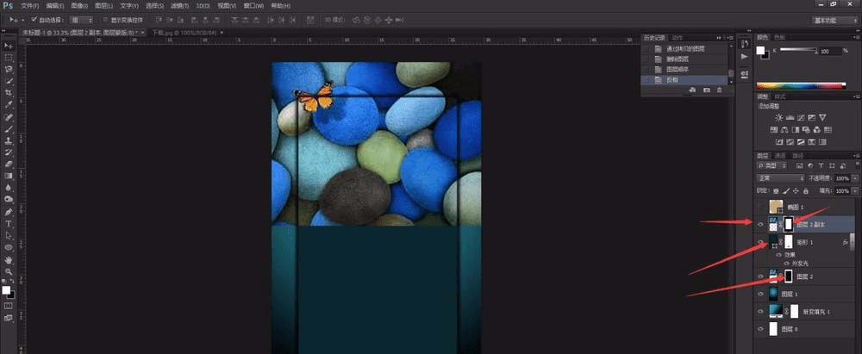Click the layer mask thumbnail of 图层 2
This screenshot has height=354, width=862.
(x=787, y=276)
